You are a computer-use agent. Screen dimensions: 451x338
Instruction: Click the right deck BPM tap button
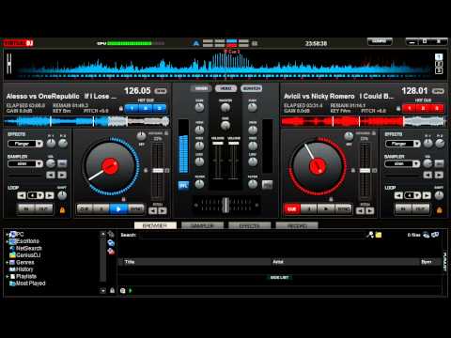(438, 91)
